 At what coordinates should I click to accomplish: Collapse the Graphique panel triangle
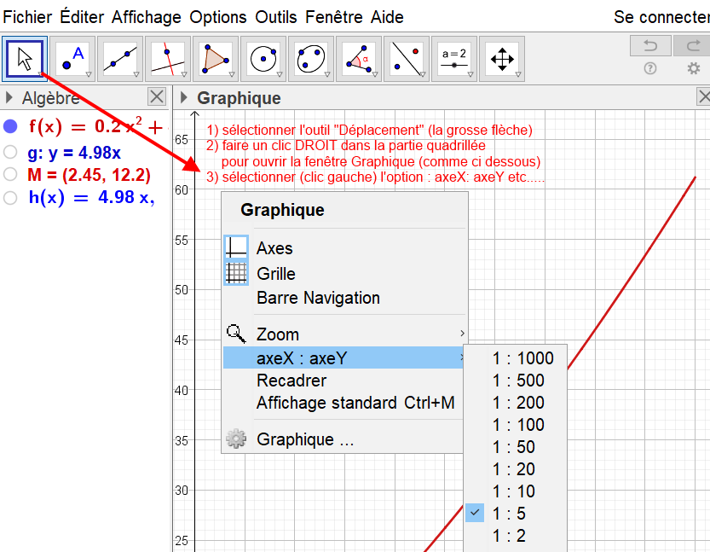coord(185,98)
